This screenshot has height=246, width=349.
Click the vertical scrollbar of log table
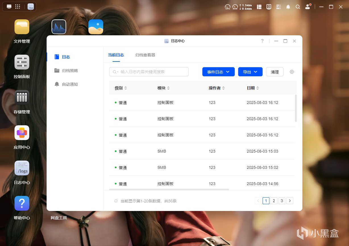pyautogui.click(x=296, y=108)
